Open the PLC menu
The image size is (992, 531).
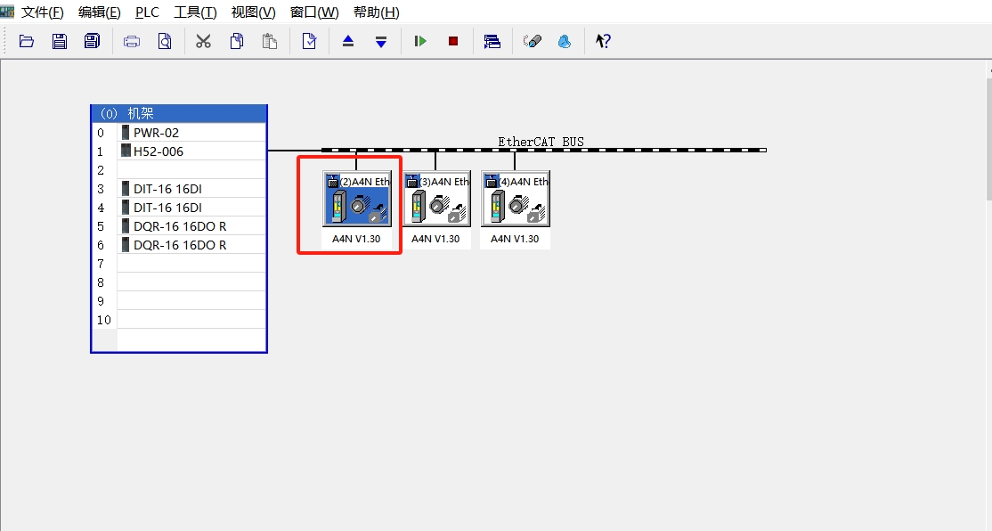[x=147, y=12]
